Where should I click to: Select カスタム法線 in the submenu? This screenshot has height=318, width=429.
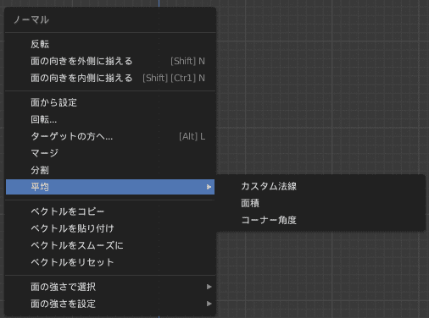point(320,186)
